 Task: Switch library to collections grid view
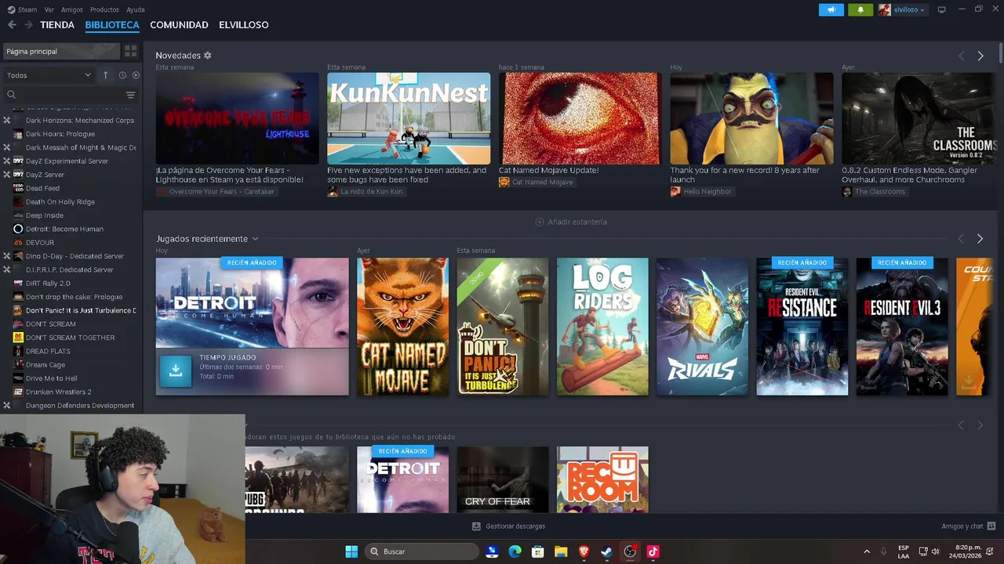tap(130, 51)
